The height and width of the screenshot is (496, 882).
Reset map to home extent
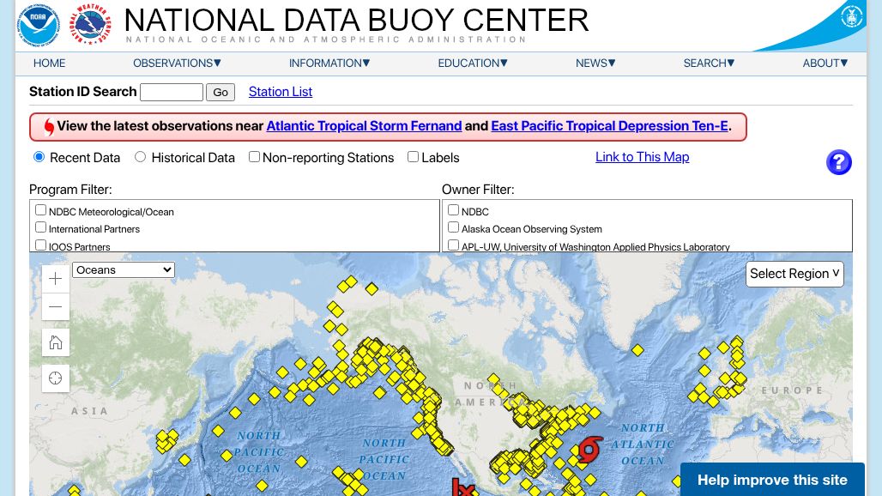tap(55, 342)
